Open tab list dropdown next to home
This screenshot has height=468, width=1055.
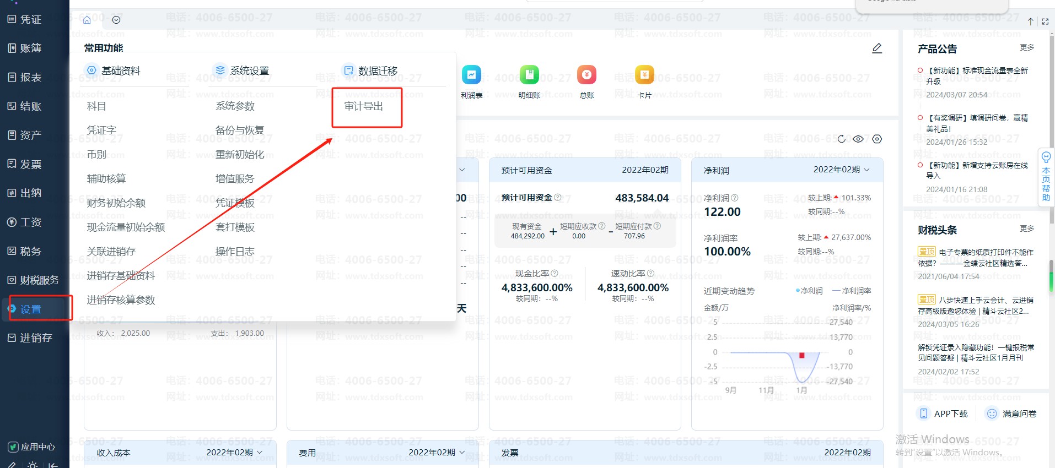tap(116, 20)
